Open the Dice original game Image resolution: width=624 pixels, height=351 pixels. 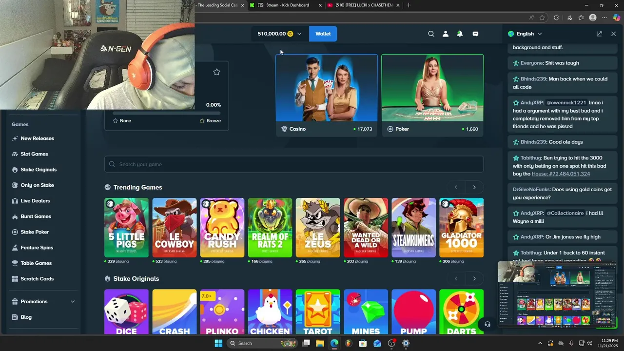tap(126, 312)
